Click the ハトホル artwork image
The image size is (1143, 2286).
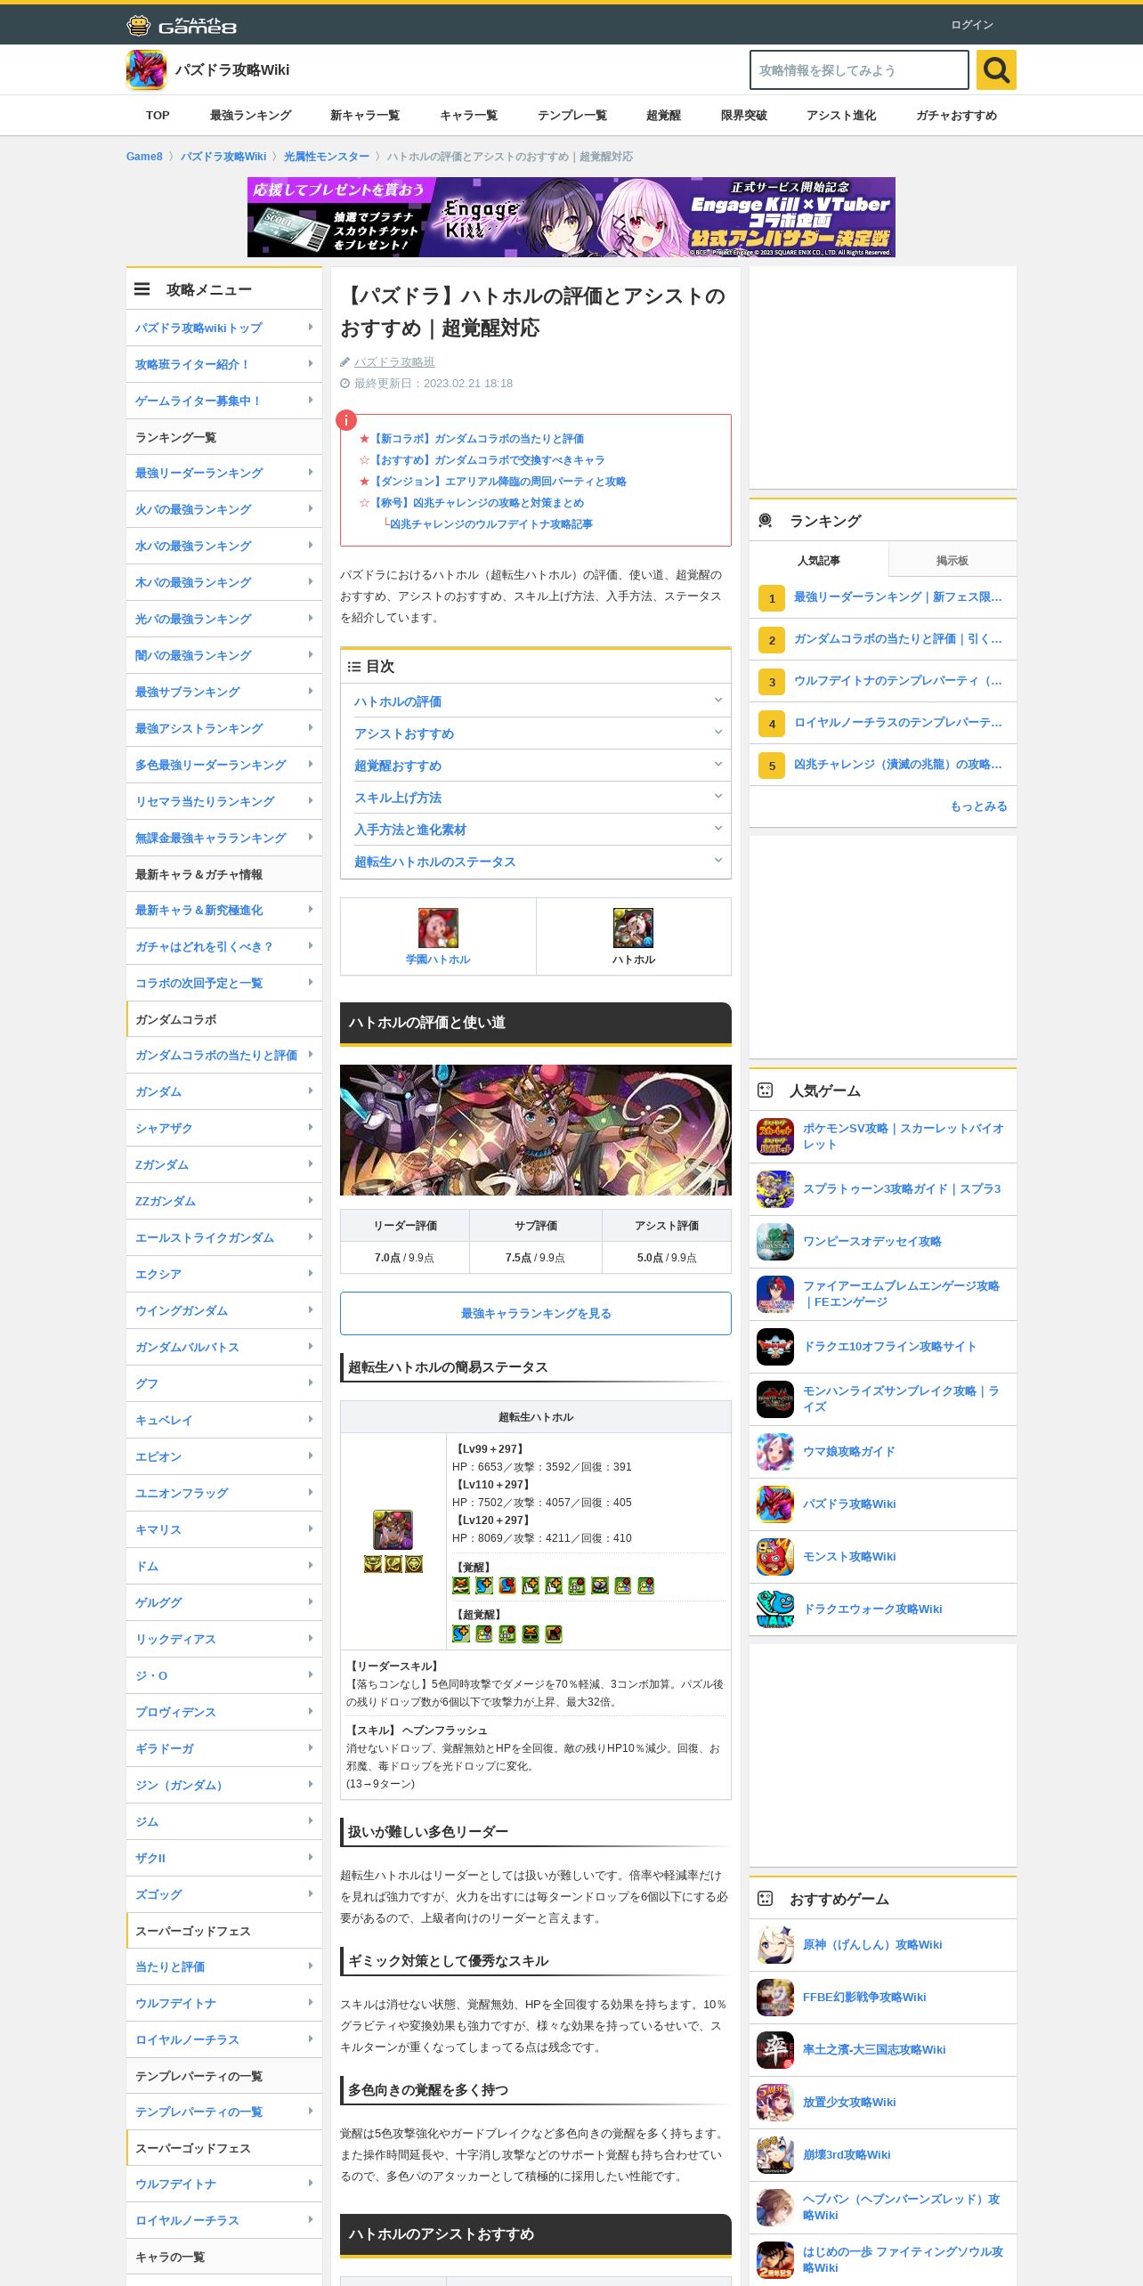pos(536,1130)
